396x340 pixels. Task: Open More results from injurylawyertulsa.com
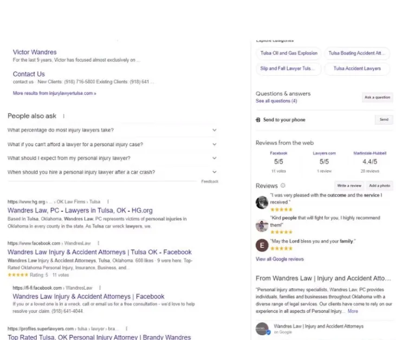pyautogui.click(x=55, y=93)
